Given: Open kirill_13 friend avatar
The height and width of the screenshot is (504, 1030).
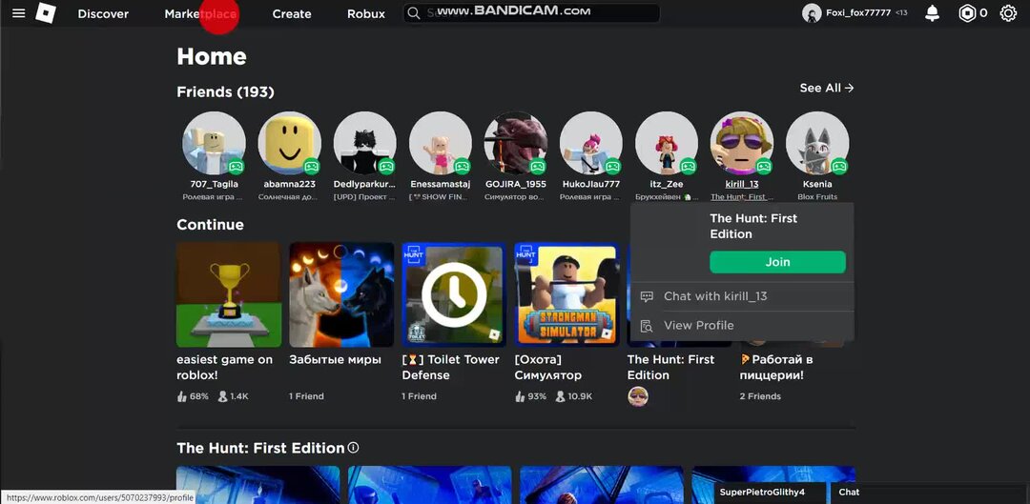Looking at the screenshot, I should (742, 143).
